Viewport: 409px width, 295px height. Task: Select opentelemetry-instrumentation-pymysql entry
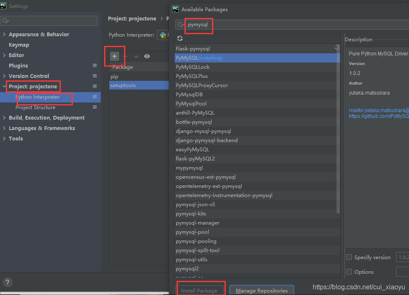pyautogui.click(x=257, y=195)
